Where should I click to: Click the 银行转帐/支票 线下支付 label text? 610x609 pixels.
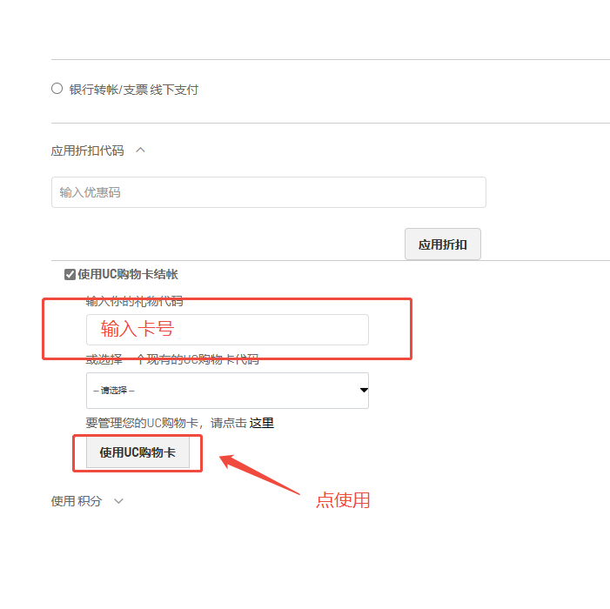pos(133,90)
